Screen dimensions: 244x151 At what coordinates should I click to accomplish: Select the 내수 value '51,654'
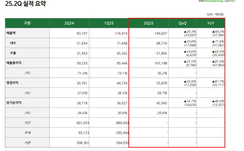coord(82,43)
